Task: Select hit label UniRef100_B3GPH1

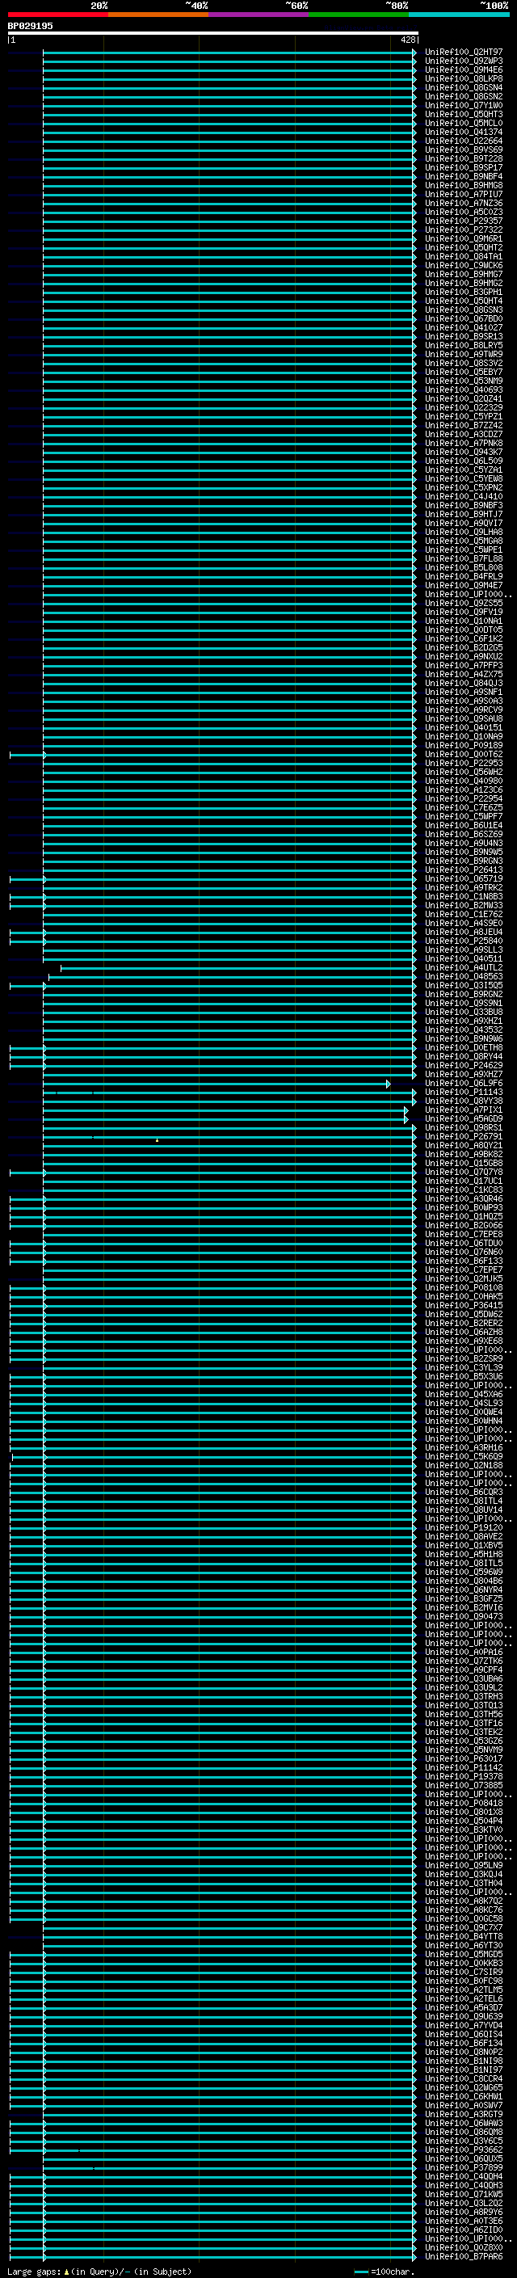Action: pos(464,292)
